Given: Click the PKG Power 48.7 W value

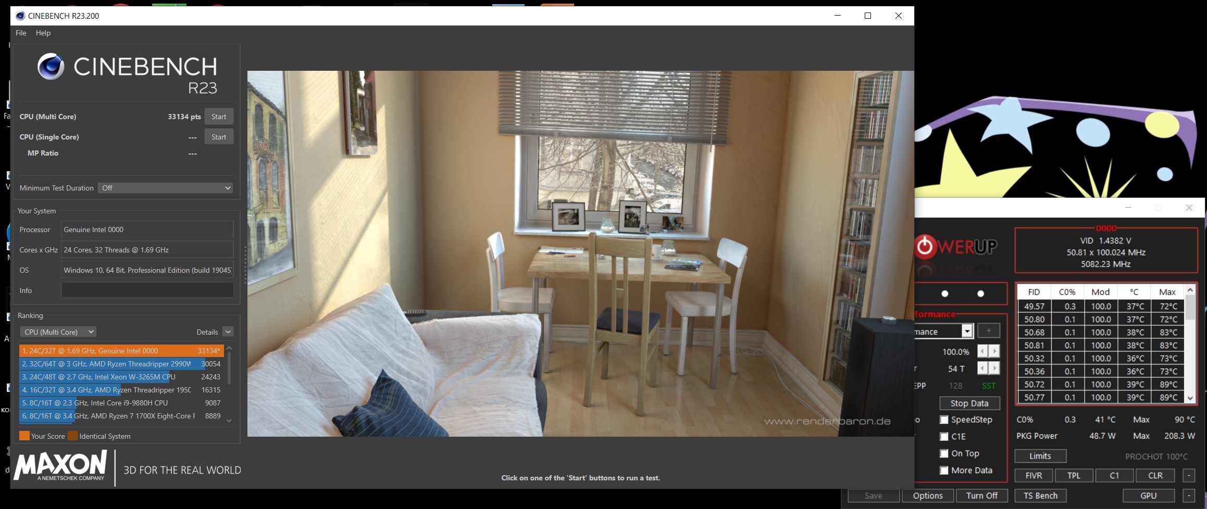Looking at the screenshot, I should (x=1102, y=436).
